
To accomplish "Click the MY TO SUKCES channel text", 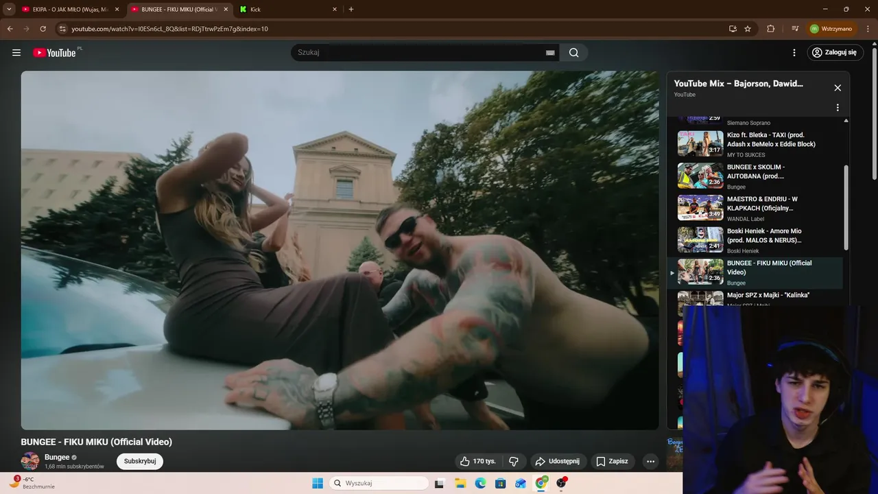I will pyautogui.click(x=746, y=155).
